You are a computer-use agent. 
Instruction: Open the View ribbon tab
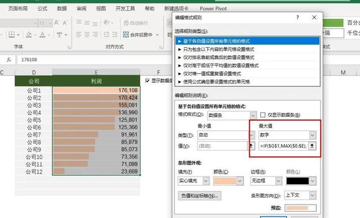coord(101,9)
